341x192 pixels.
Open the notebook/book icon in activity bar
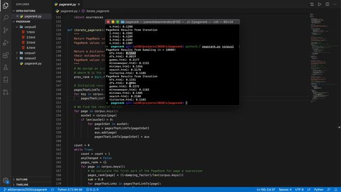pos(6,79)
